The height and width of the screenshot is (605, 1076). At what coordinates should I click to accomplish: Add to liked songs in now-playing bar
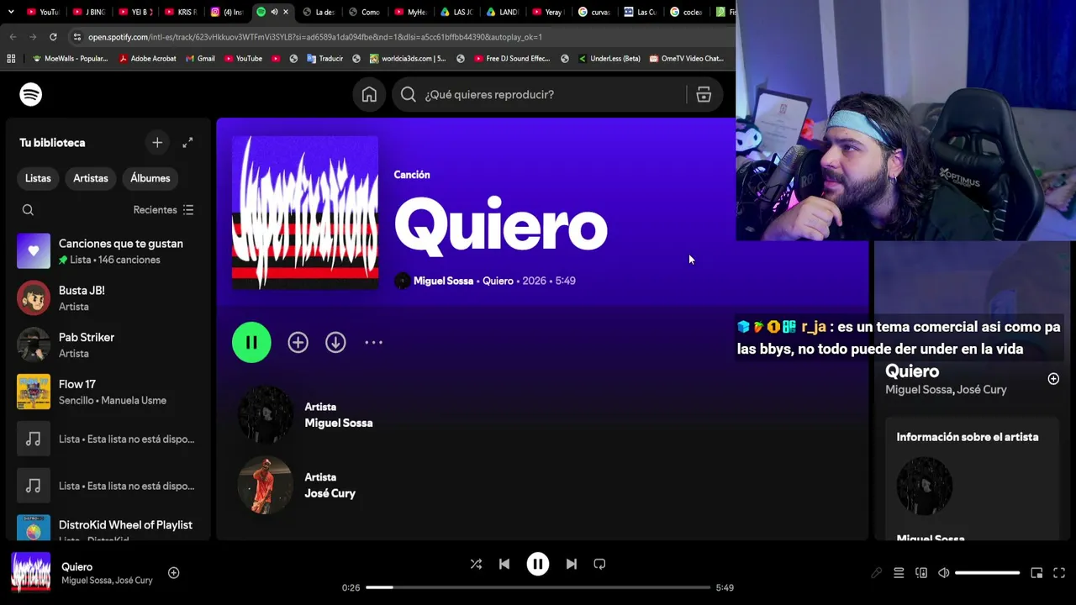(174, 573)
